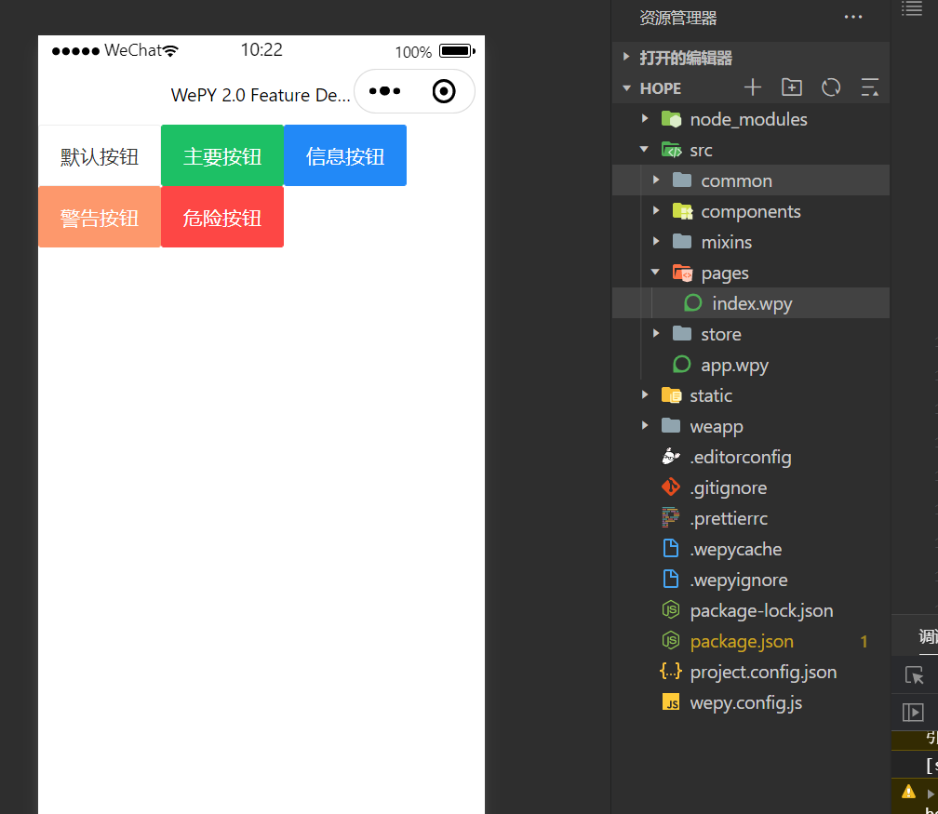
Task: Click the panel toggle icon below the inspector icon
Action: [x=913, y=712]
